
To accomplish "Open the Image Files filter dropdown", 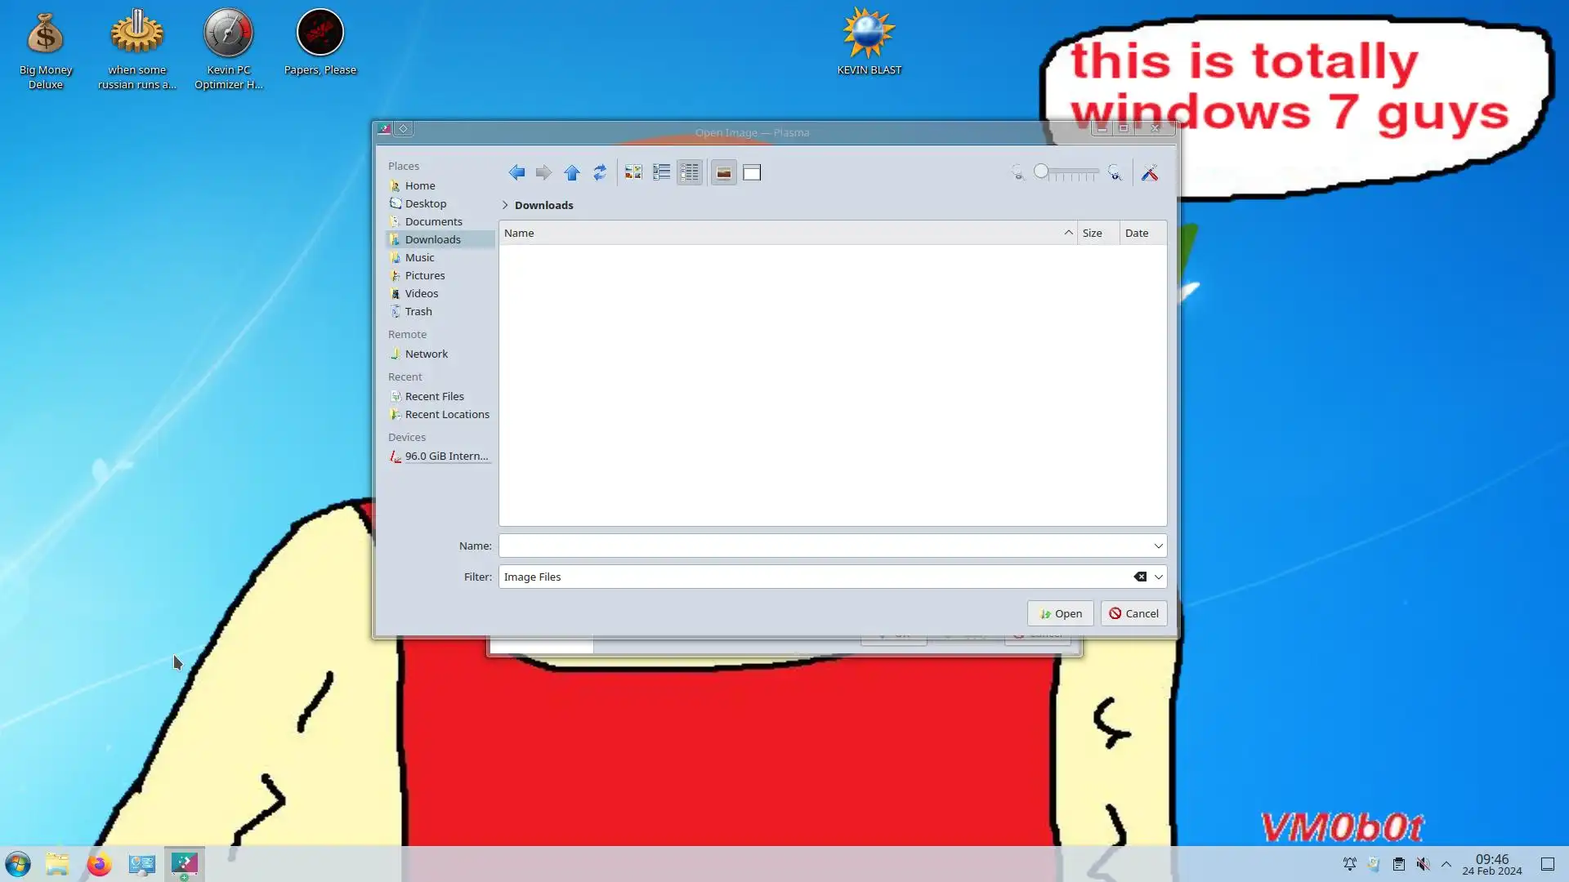I will (1158, 577).
